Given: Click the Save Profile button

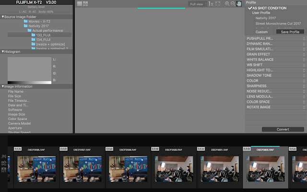Looking at the screenshot, I should (290, 32).
